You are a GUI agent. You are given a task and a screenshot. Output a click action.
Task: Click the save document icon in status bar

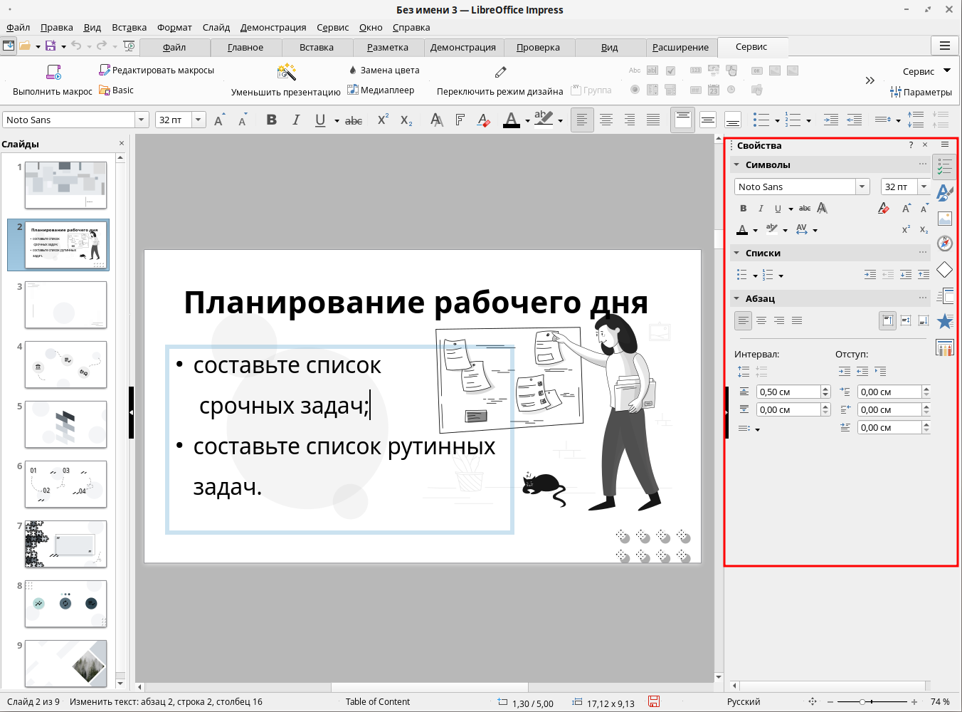pyautogui.click(x=654, y=702)
